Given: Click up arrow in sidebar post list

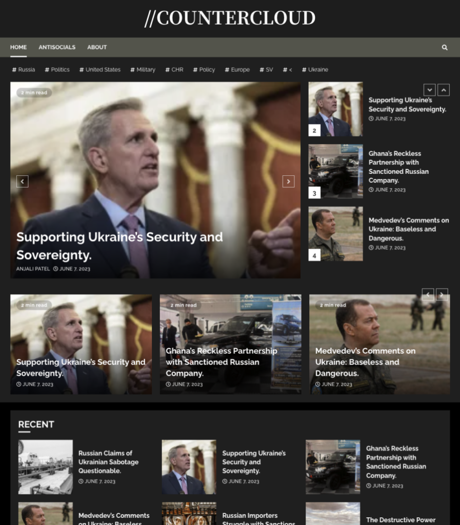Looking at the screenshot, I should pos(444,90).
